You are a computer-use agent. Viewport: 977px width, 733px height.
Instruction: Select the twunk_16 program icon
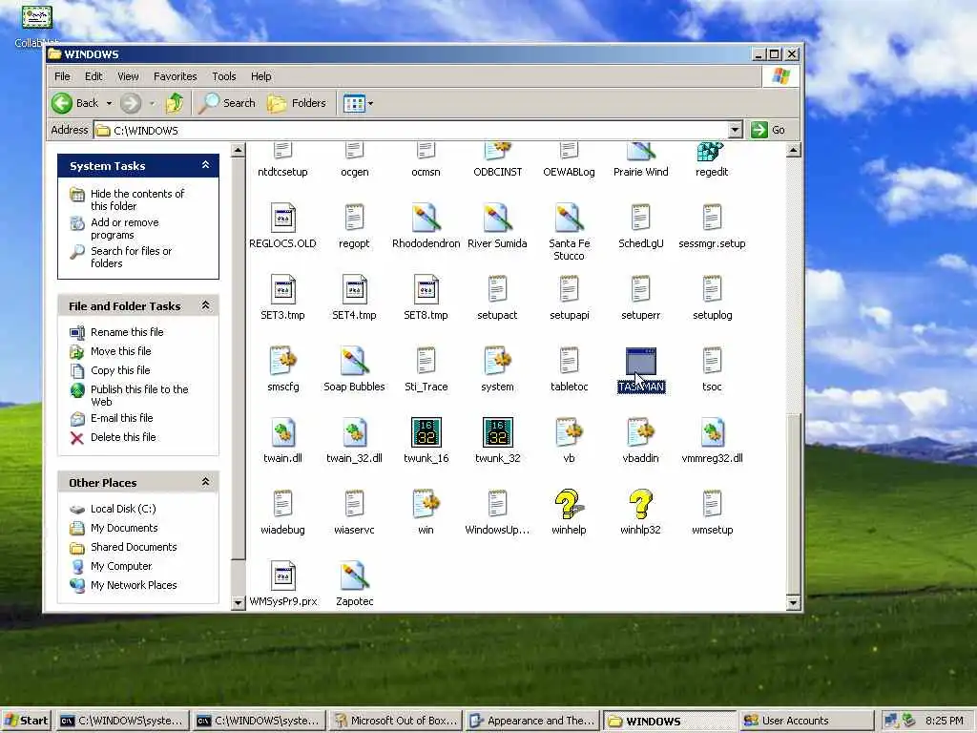(426, 432)
